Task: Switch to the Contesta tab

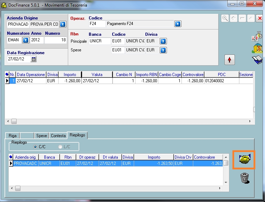Action: point(58,135)
